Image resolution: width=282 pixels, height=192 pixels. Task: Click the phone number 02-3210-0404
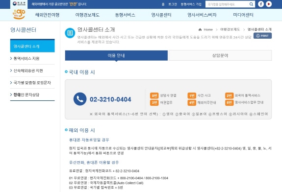[x=110, y=99]
